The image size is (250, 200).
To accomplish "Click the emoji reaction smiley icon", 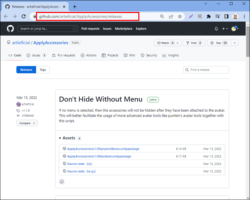I will pos(62,182).
